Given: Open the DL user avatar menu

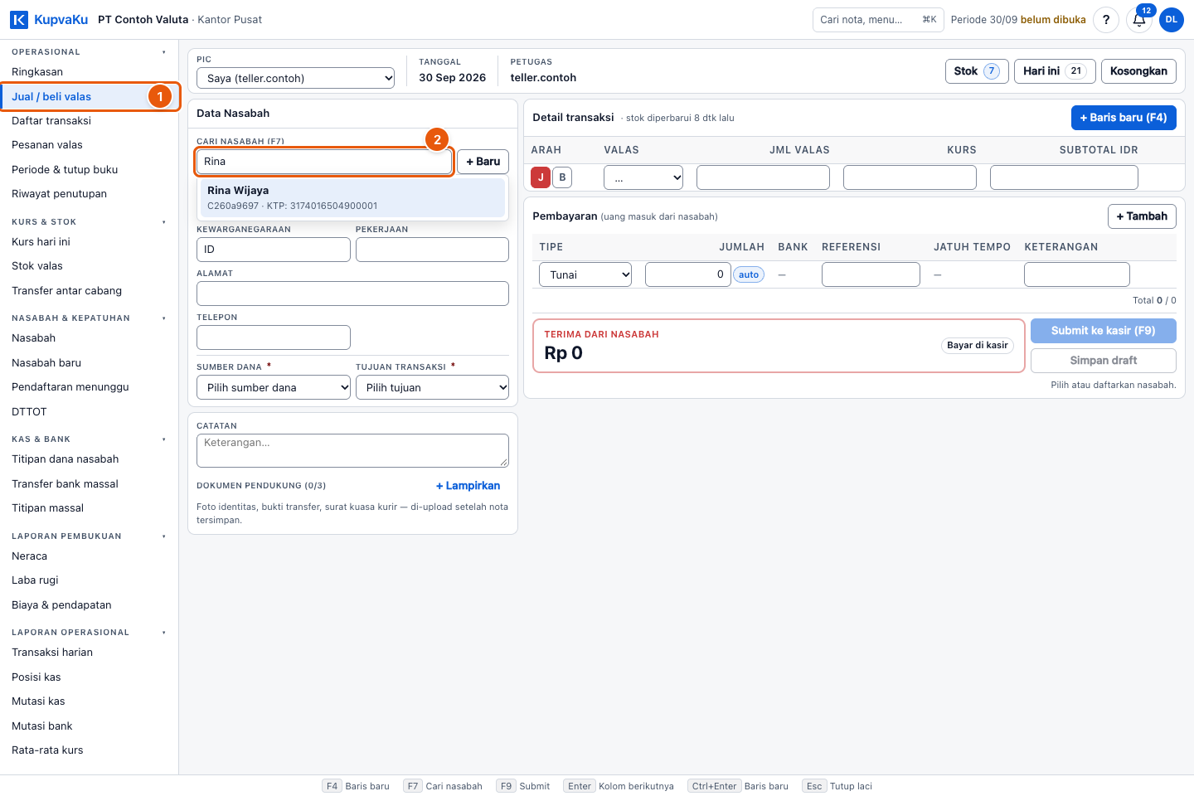Looking at the screenshot, I should click(1172, 20).
